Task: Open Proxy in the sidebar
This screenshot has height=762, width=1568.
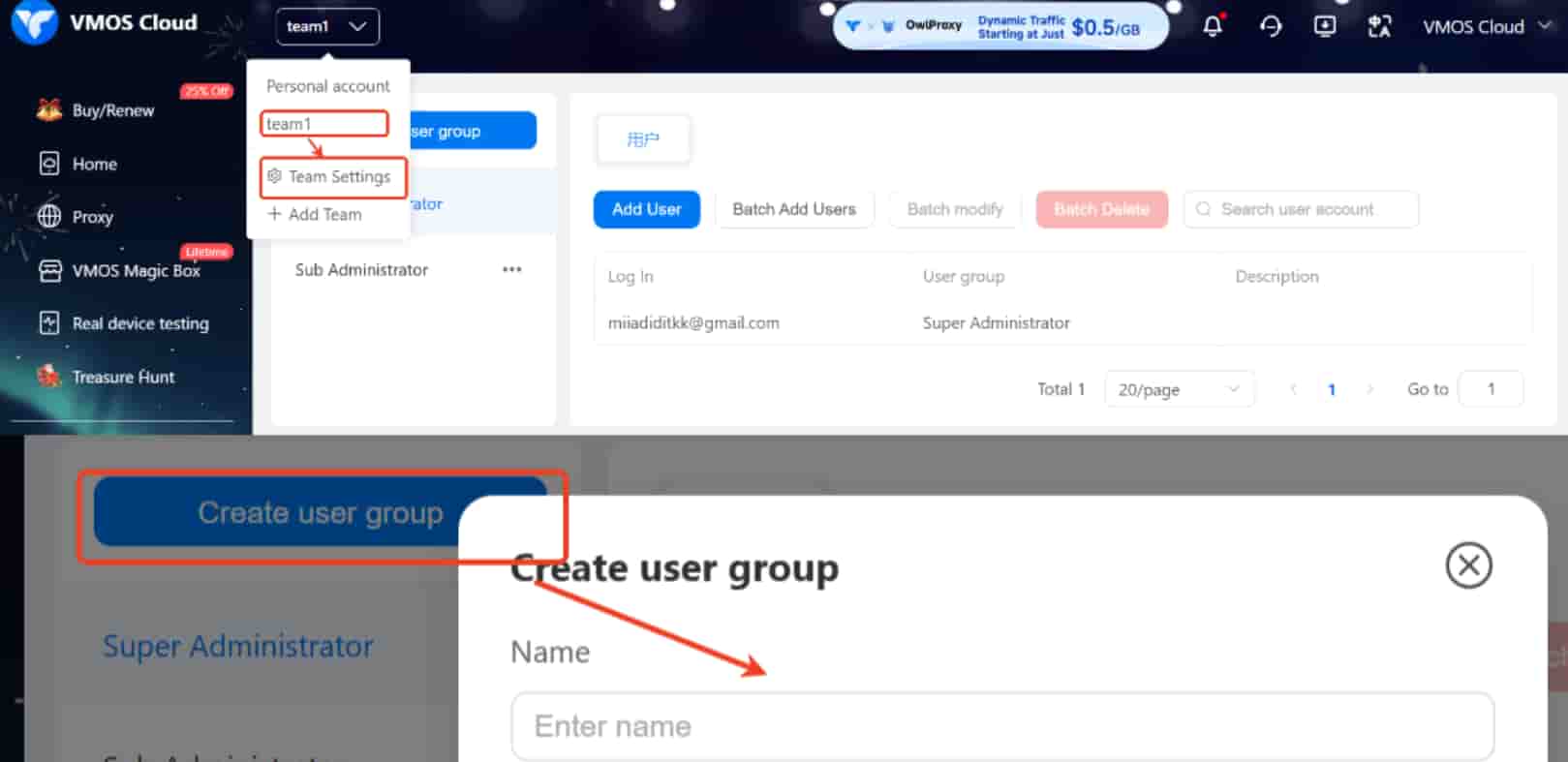Action: [x=92, y=217]
